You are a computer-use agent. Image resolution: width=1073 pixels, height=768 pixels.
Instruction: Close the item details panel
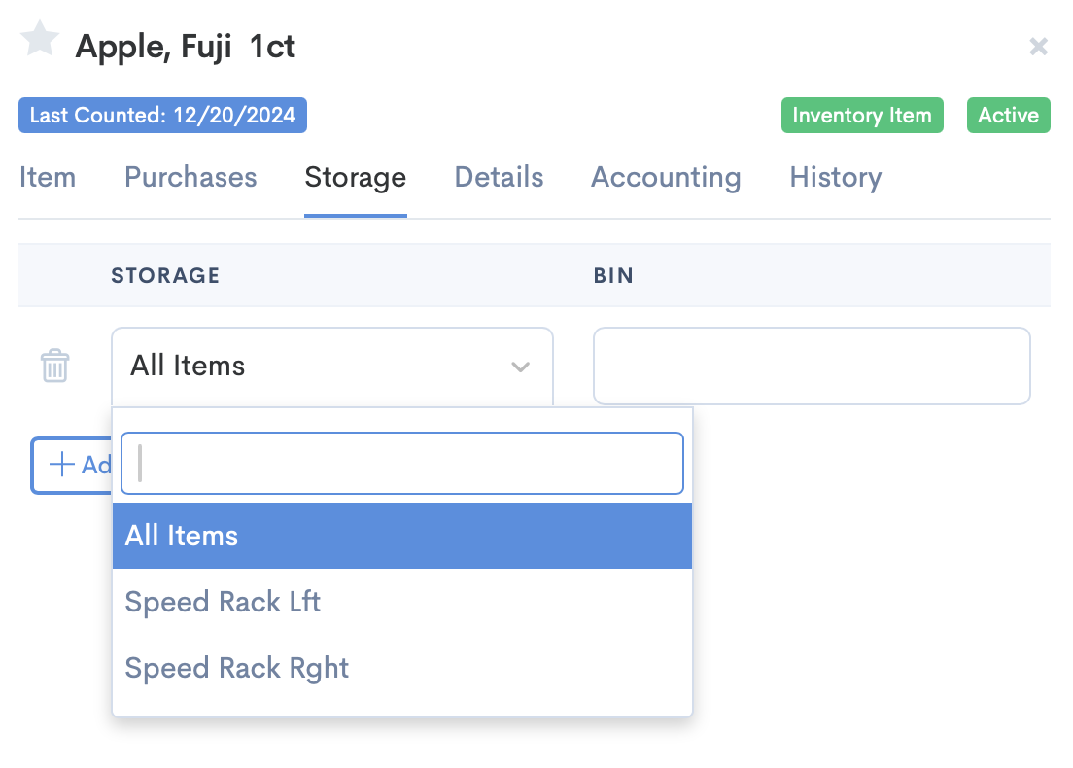point(1038,47)
